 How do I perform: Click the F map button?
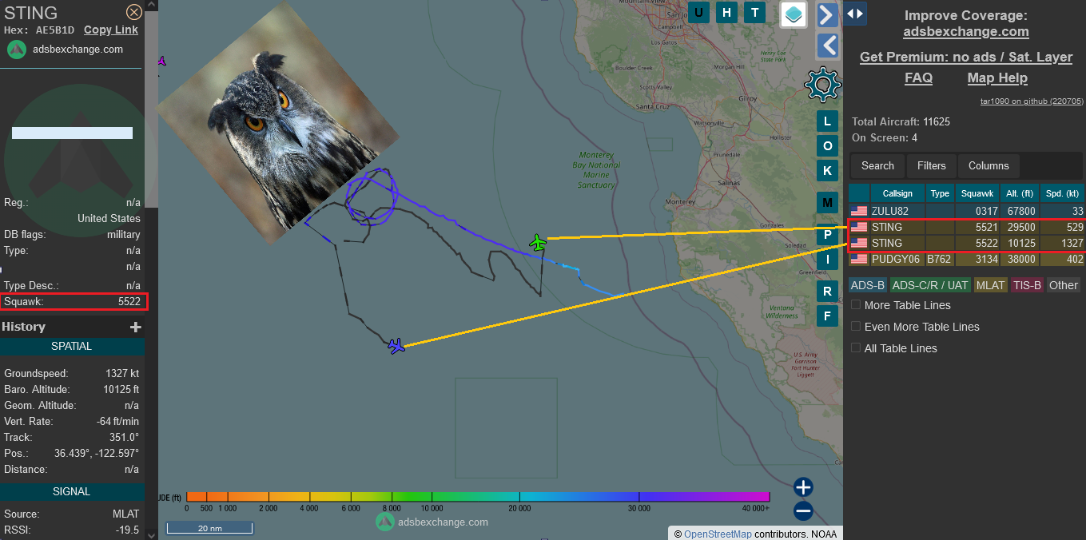coord(827,316)
